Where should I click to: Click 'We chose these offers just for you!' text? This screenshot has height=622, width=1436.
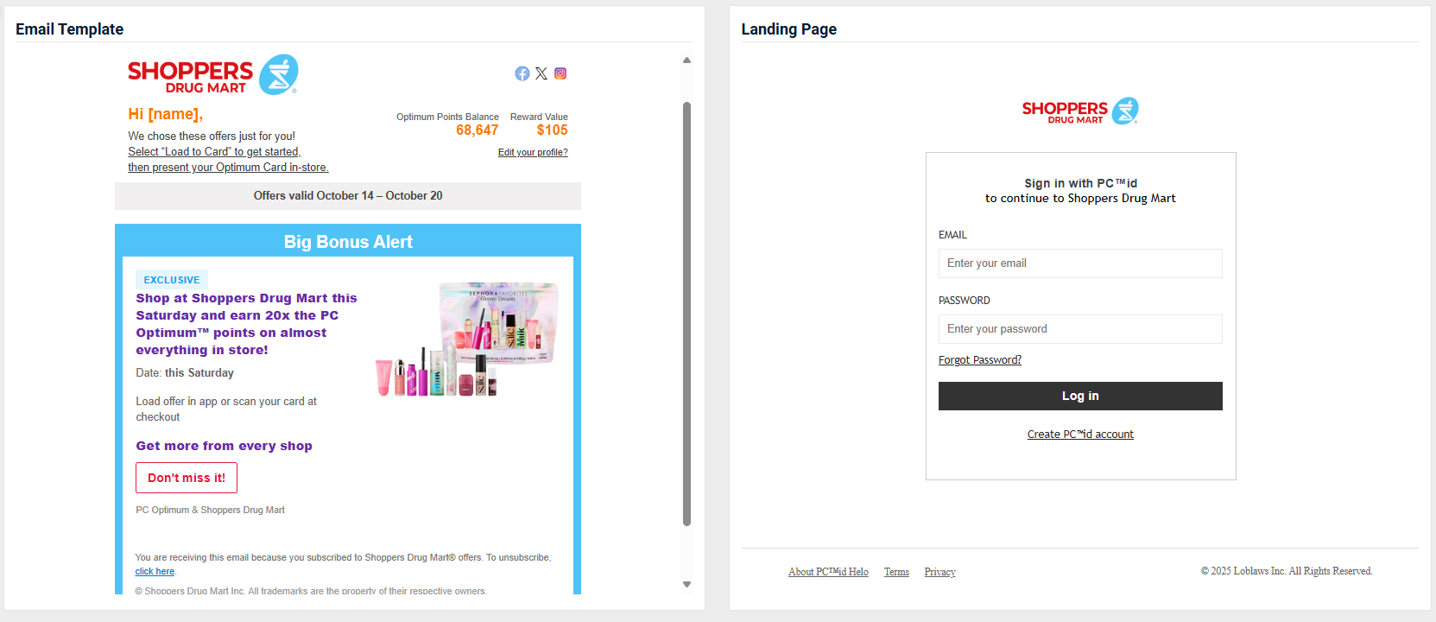212,136
